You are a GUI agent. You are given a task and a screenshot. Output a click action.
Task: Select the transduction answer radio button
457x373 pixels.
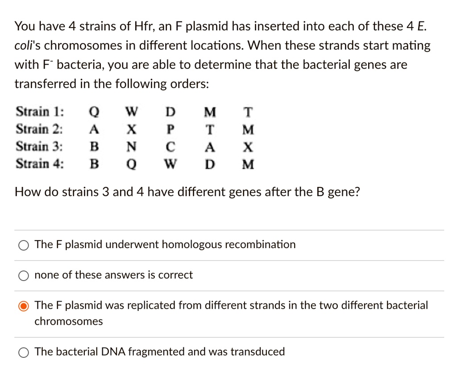pyautogui.click(x=24, y=352)
